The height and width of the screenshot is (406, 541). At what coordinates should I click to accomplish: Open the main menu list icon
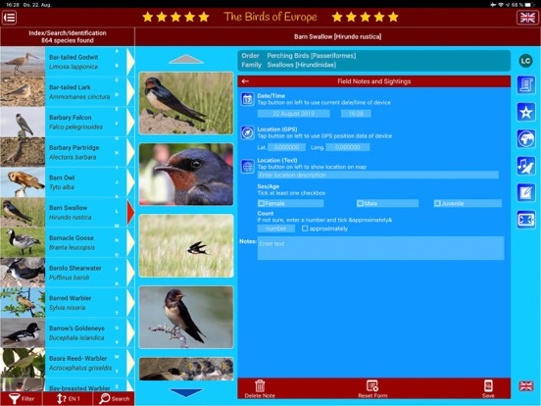[x=10, y=18]
